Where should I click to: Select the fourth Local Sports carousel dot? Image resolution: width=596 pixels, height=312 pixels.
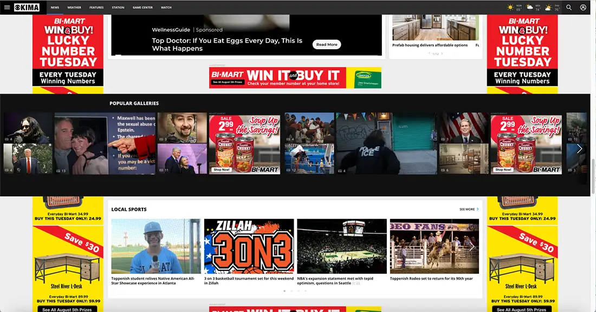[306, 291]
